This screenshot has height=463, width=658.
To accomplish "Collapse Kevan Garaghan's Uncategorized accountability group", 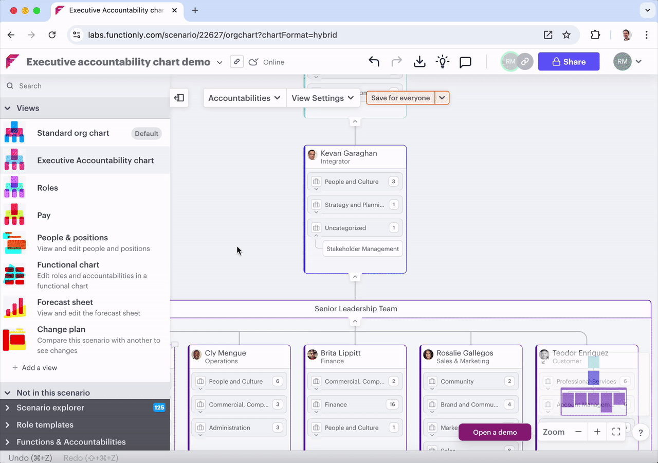I will point(316,236).
